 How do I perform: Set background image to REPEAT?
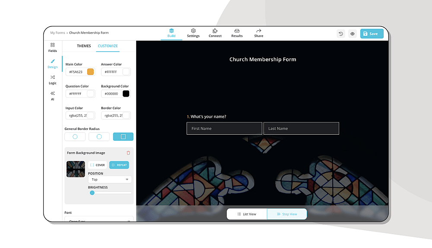coord(119,165)
